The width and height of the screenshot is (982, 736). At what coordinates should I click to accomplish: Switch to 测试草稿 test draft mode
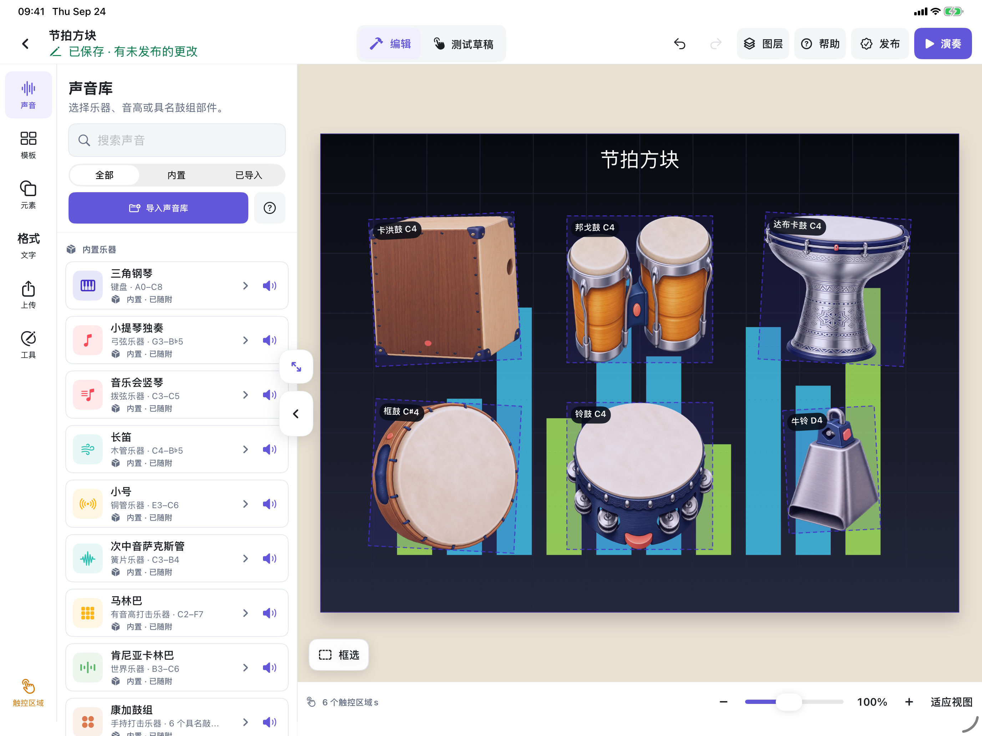(463, 44)
